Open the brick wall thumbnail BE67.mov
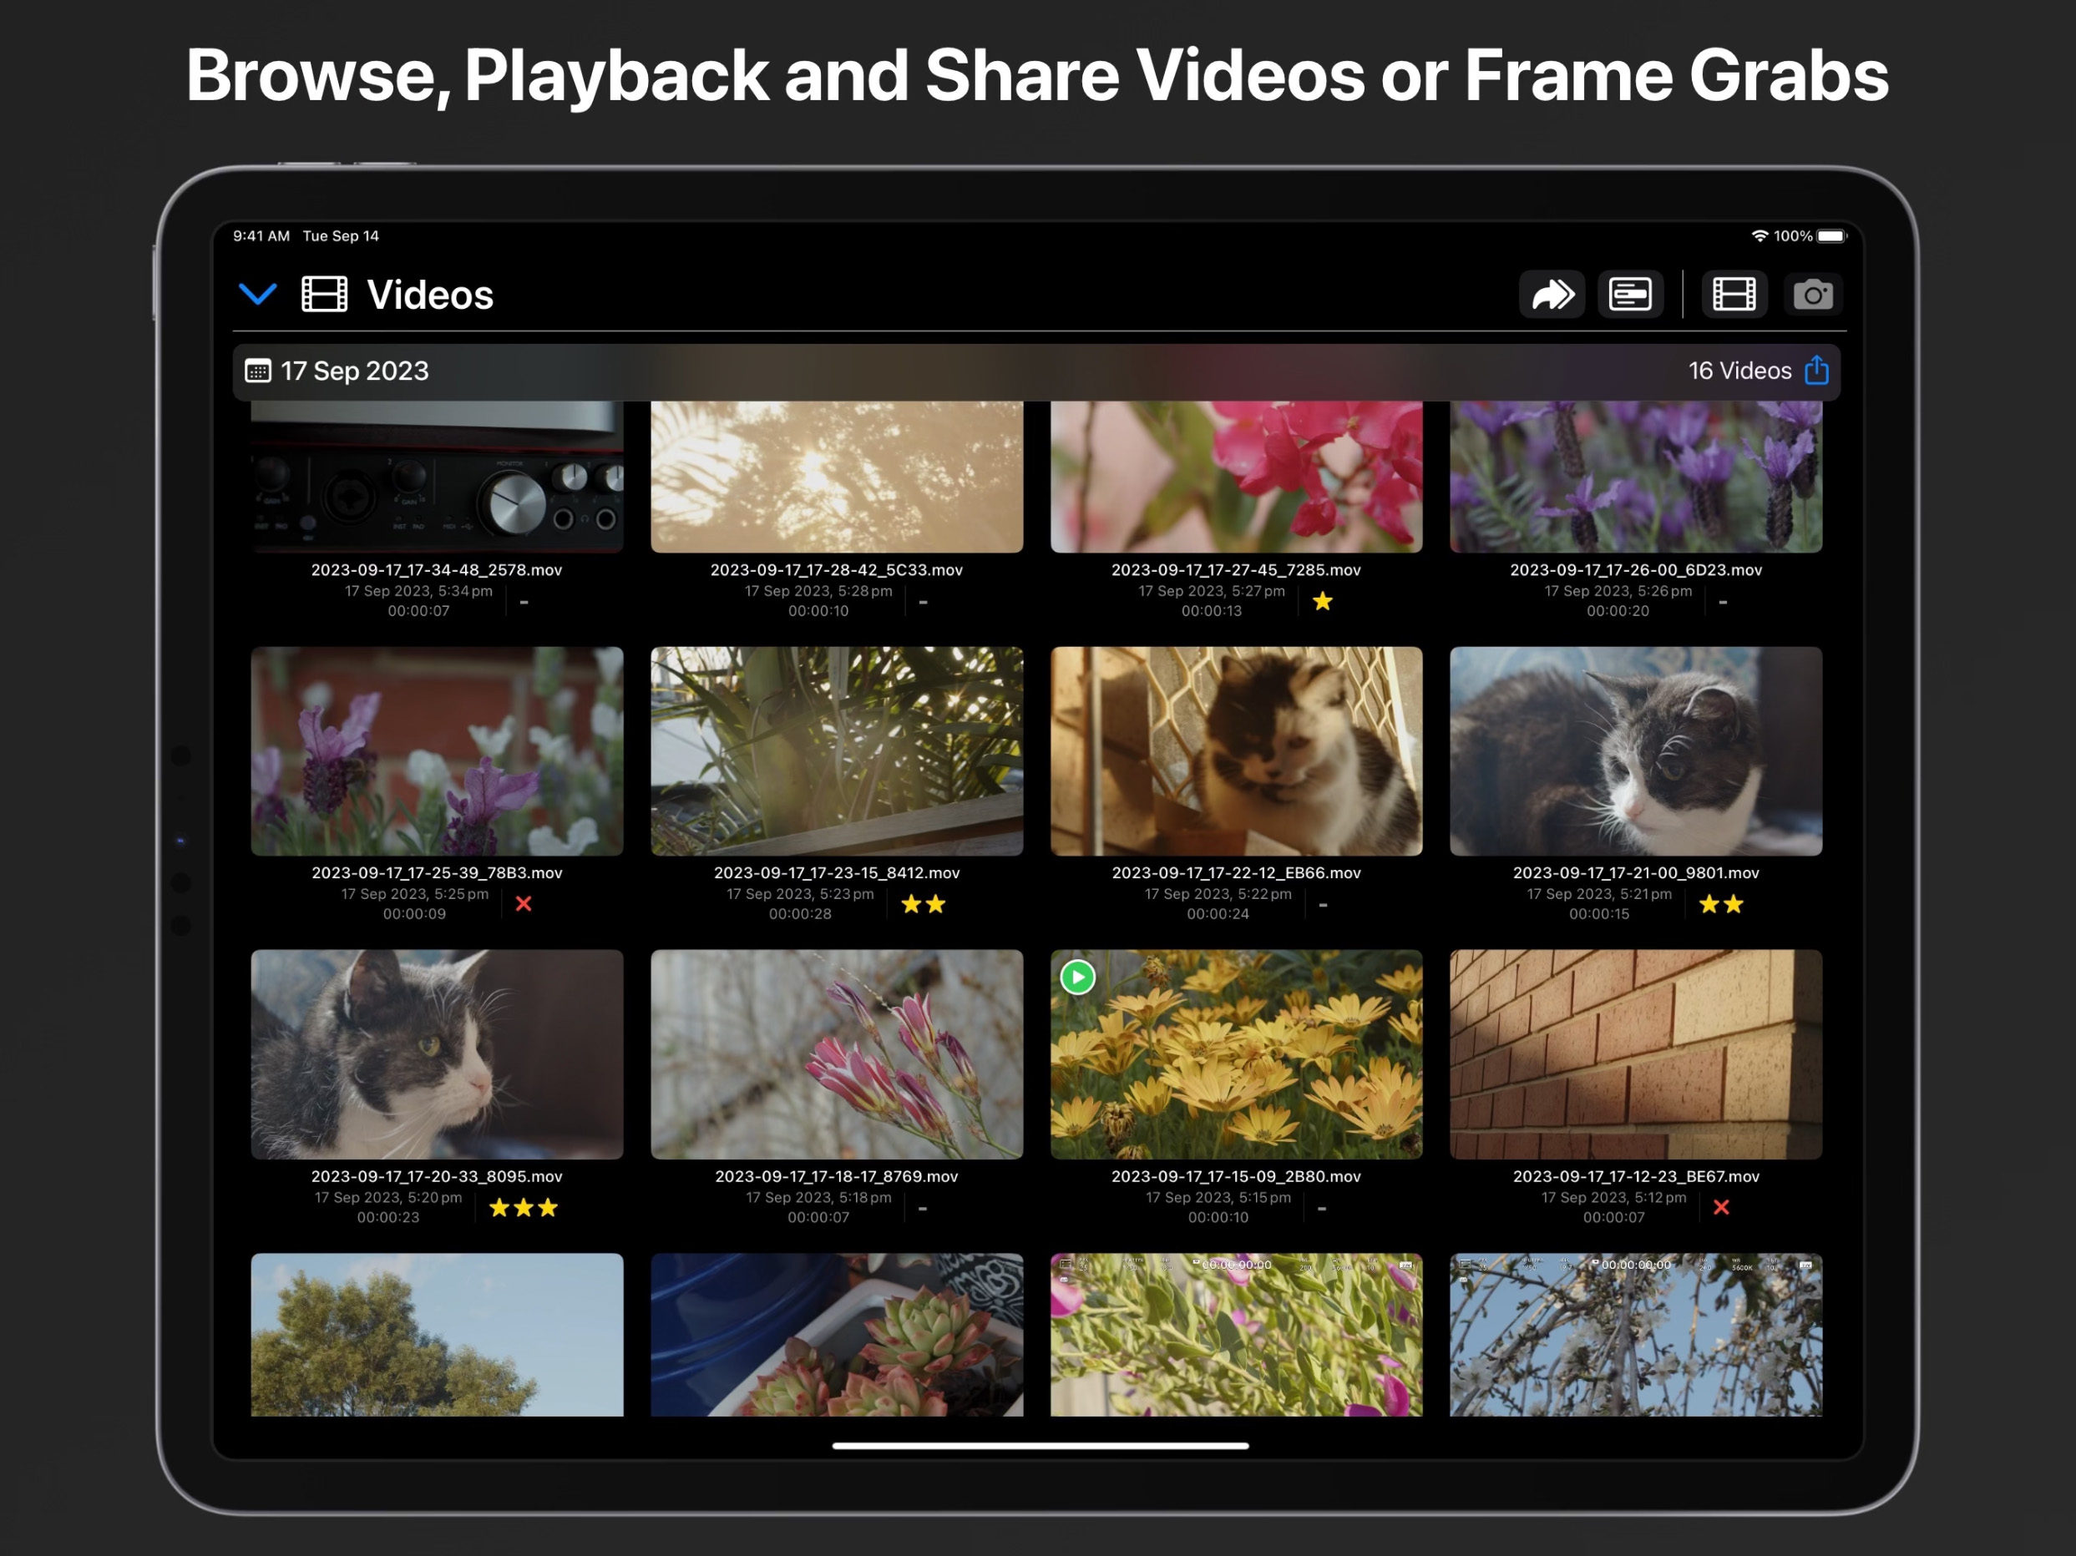2076x1556 pixels. pos(1636,1054)
